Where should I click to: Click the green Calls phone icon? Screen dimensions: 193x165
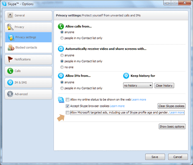[10, 71]
